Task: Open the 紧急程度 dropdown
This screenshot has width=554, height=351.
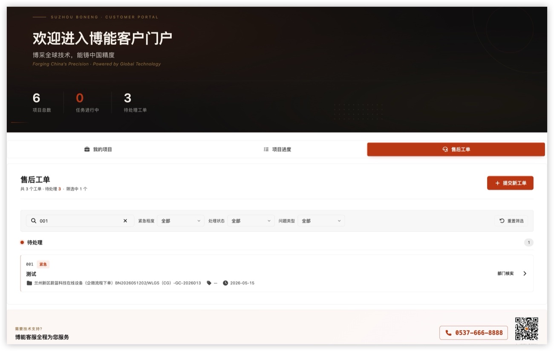Action: click(181, 221)
